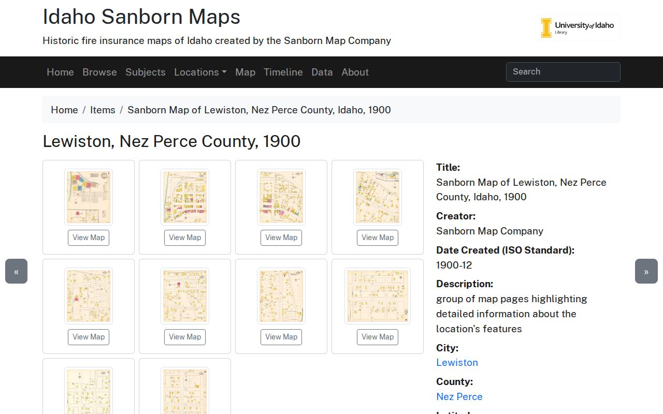Open the Data nav item
The image size is (663, 414).
tap(322, 72)
